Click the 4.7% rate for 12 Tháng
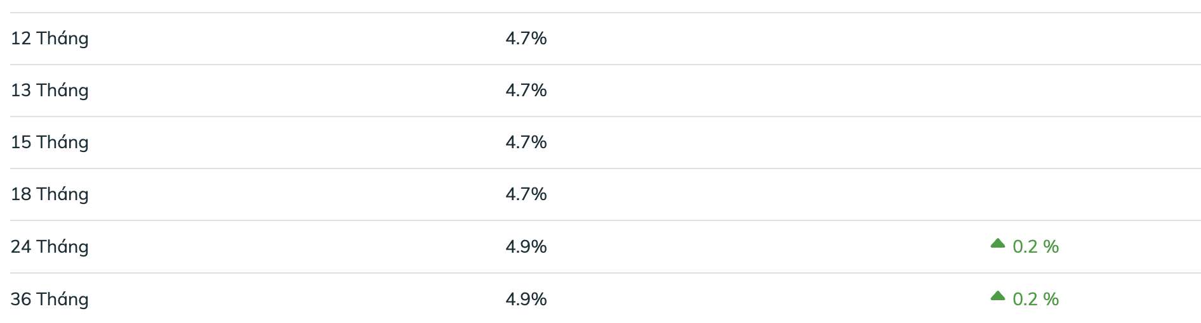Screen dimensions: 1201x323 click(526, 39)
